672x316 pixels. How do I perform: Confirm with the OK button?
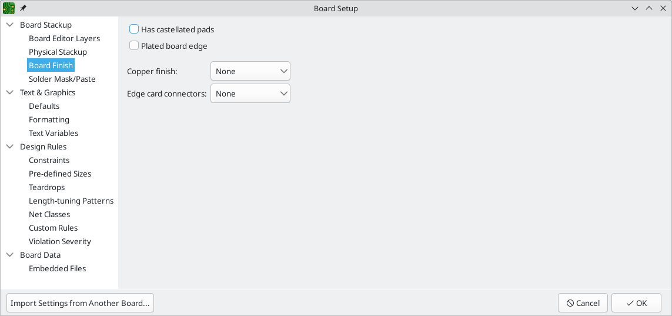point(636,303)
